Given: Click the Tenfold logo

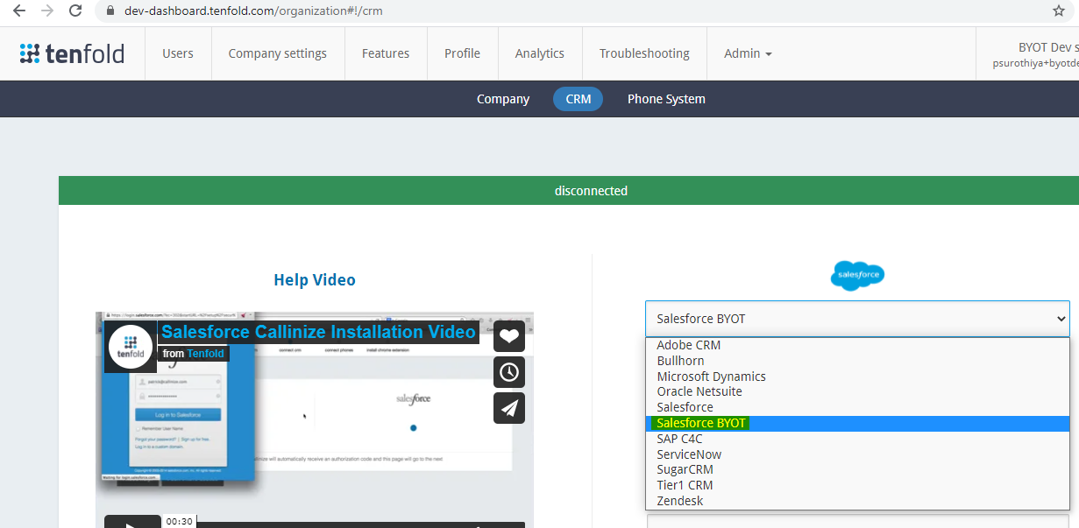Looking at the screenshot, I should (72, 53).
